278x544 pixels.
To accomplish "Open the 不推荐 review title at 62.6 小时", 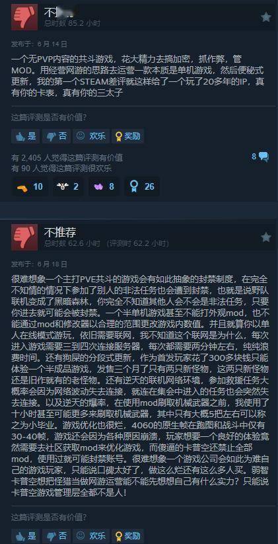I will click(60, 232).
